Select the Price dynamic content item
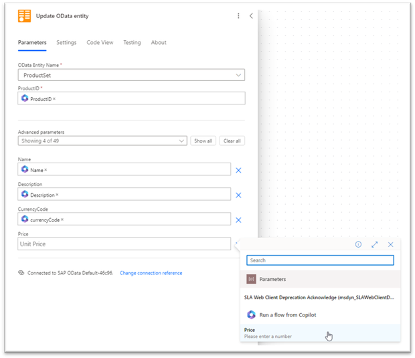This screenshot has width=415, height=358. point(320,333)
